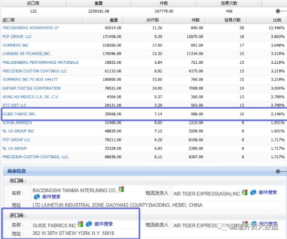The height and width of the screenshot is (239, 287).
Task: Click the pieces cell 6108.00
Action: [196, 140]
